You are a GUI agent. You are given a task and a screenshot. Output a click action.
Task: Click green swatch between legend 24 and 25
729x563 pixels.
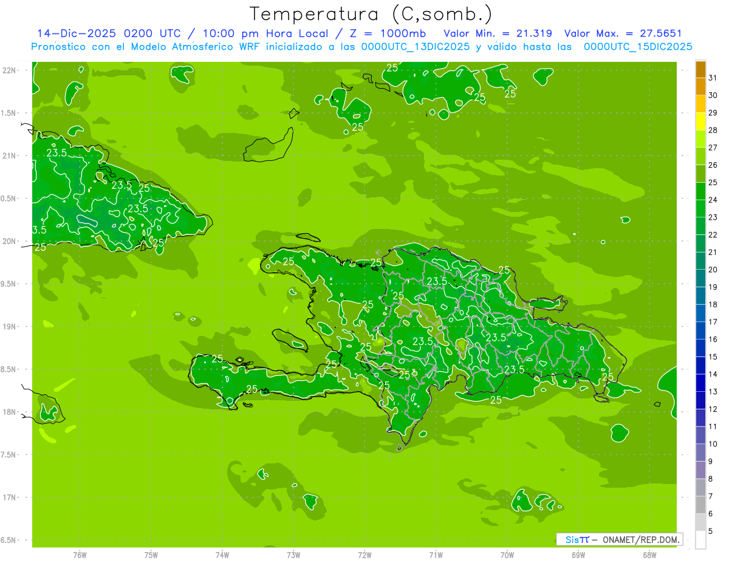click(x=700, y=191)
